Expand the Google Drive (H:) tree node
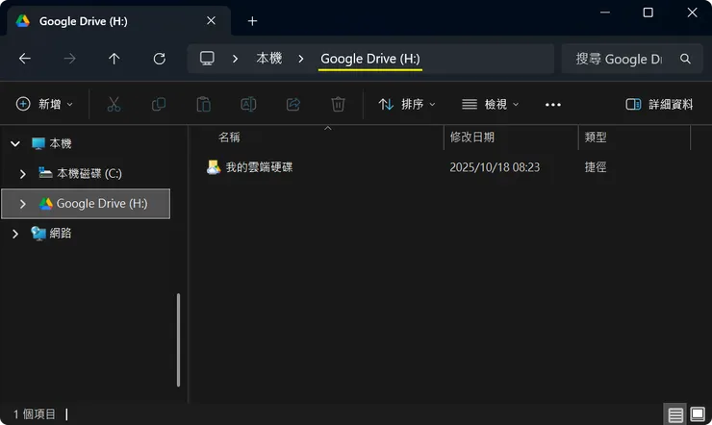Screen dimensions: 712x425 [x=23, y=204]
